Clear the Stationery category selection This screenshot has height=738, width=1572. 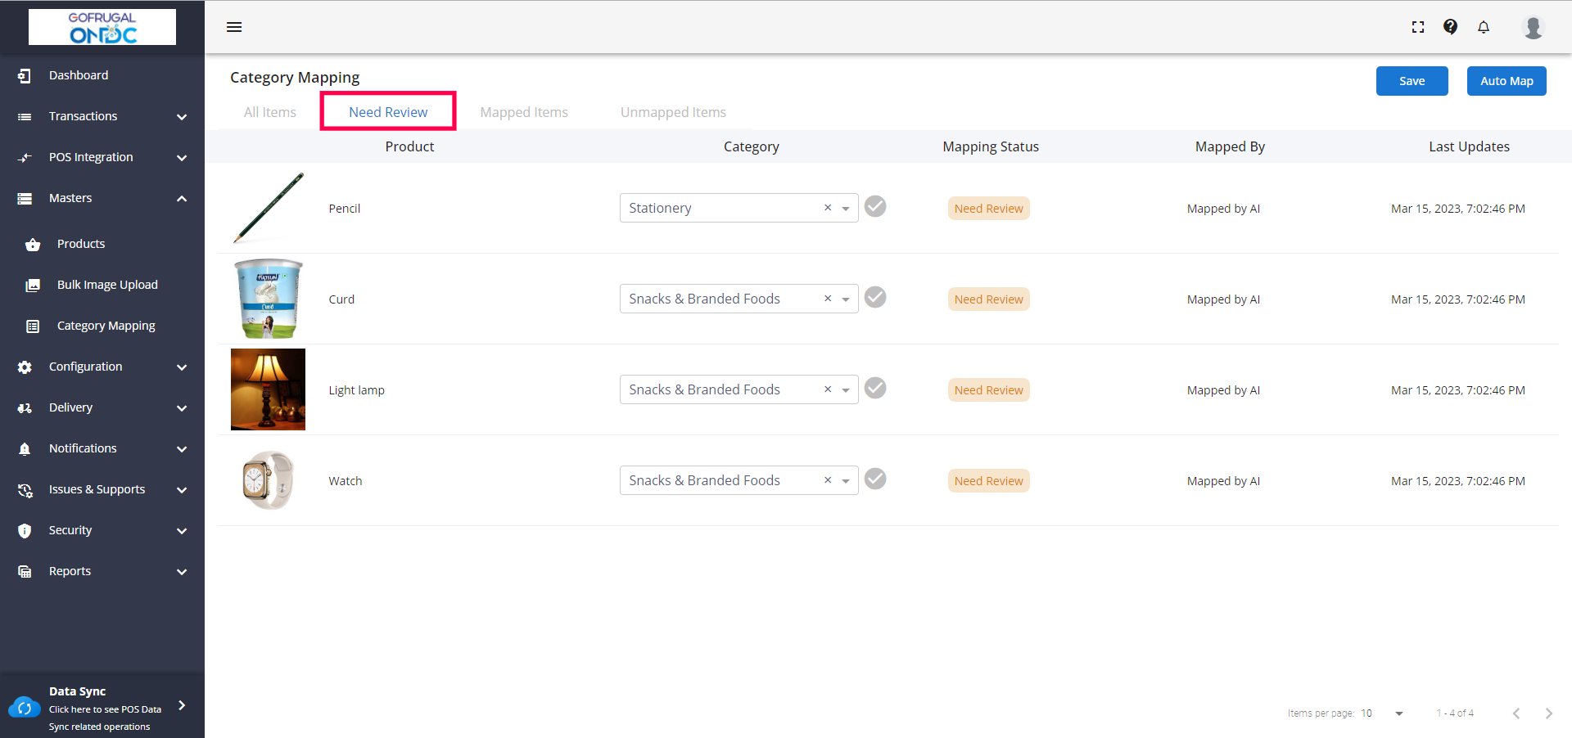828,208
